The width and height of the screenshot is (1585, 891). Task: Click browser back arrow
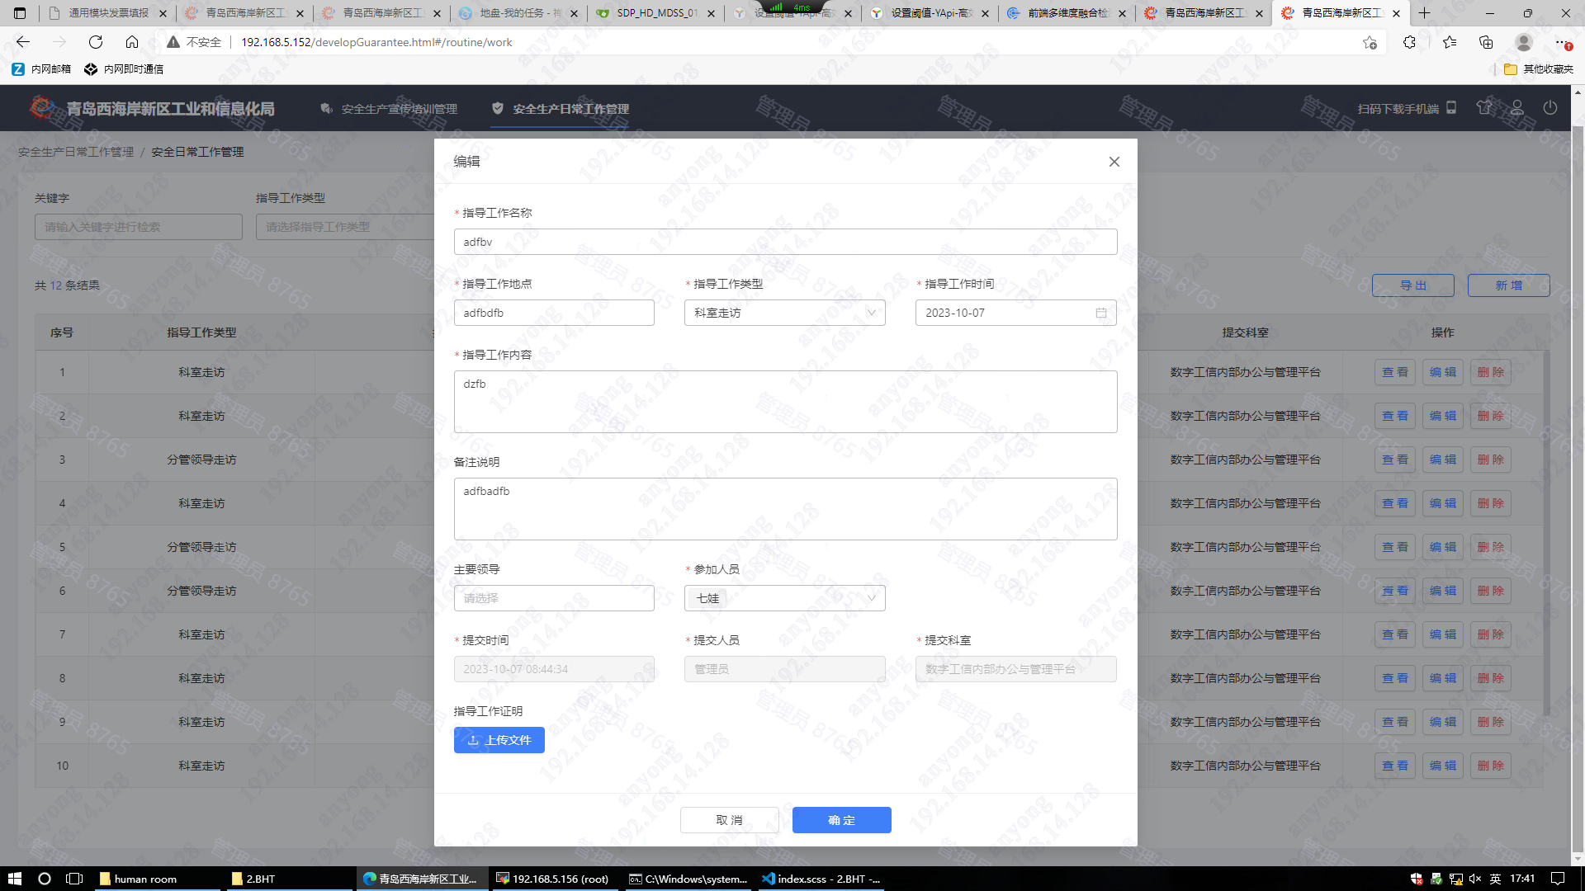23,42
